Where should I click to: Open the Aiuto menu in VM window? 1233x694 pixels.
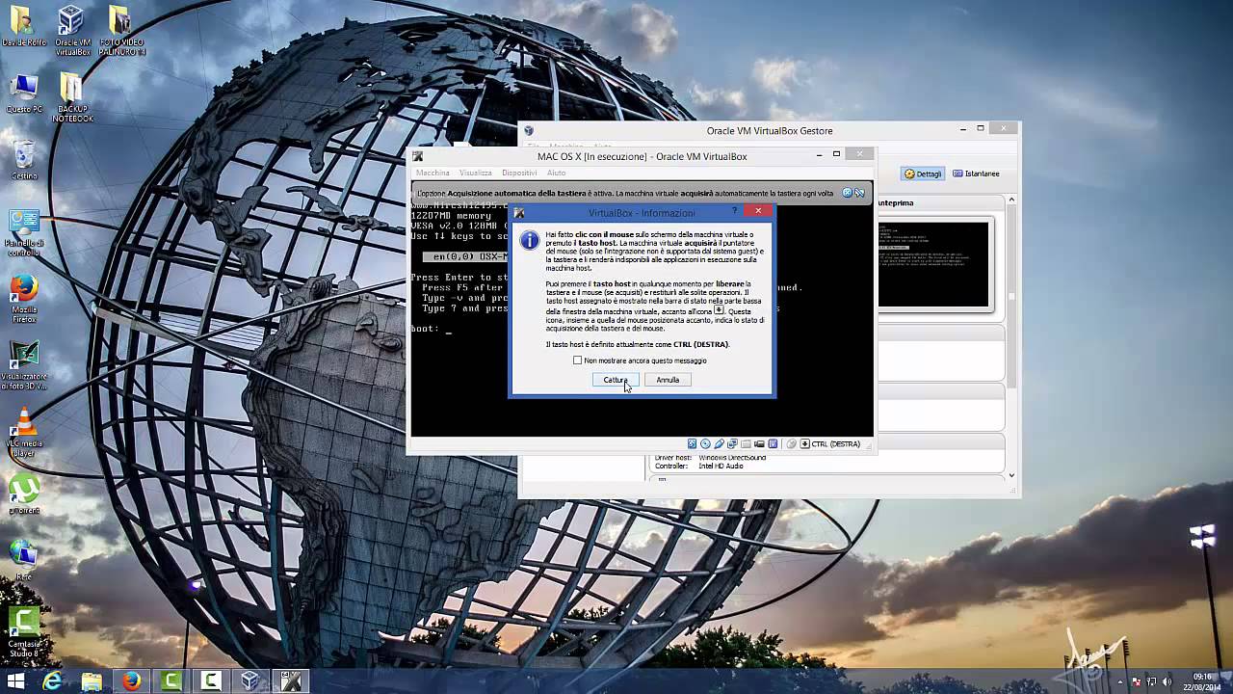[556, 173]
